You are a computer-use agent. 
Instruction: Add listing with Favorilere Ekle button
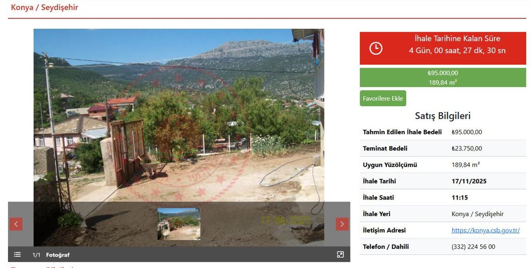click(x=383, y=98)
